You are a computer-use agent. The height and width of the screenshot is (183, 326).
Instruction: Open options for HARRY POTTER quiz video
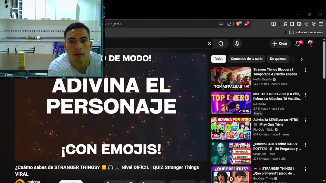tap(305, 145)
